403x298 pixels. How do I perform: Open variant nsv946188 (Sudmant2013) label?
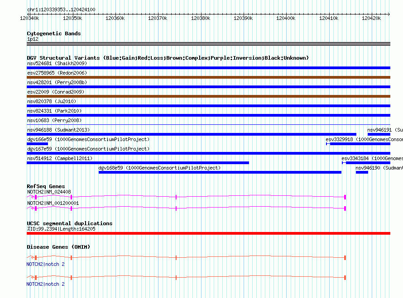point(58,130)
